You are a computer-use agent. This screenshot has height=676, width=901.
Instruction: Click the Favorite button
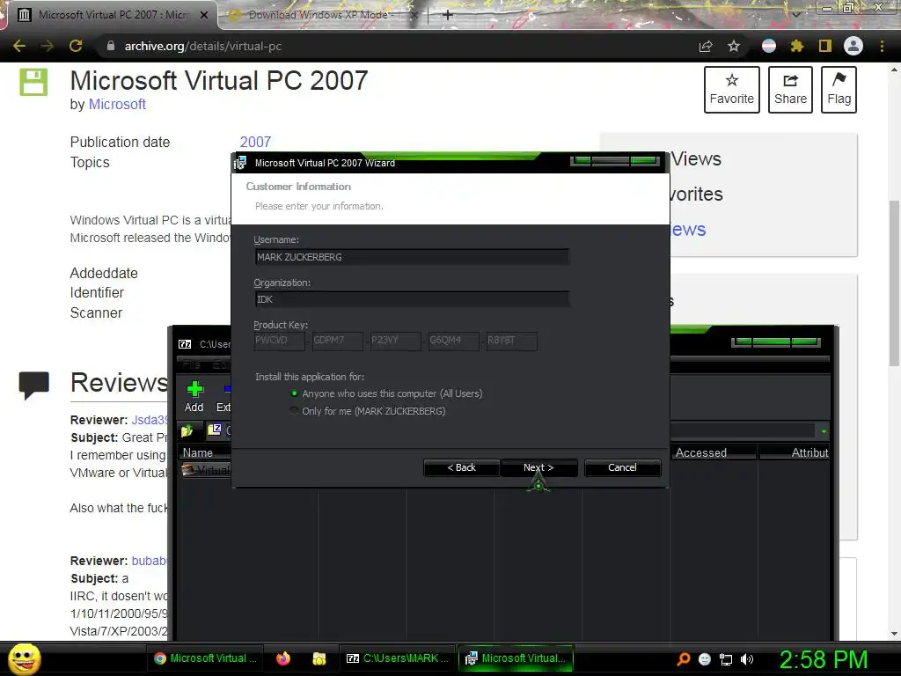[731, 90]
